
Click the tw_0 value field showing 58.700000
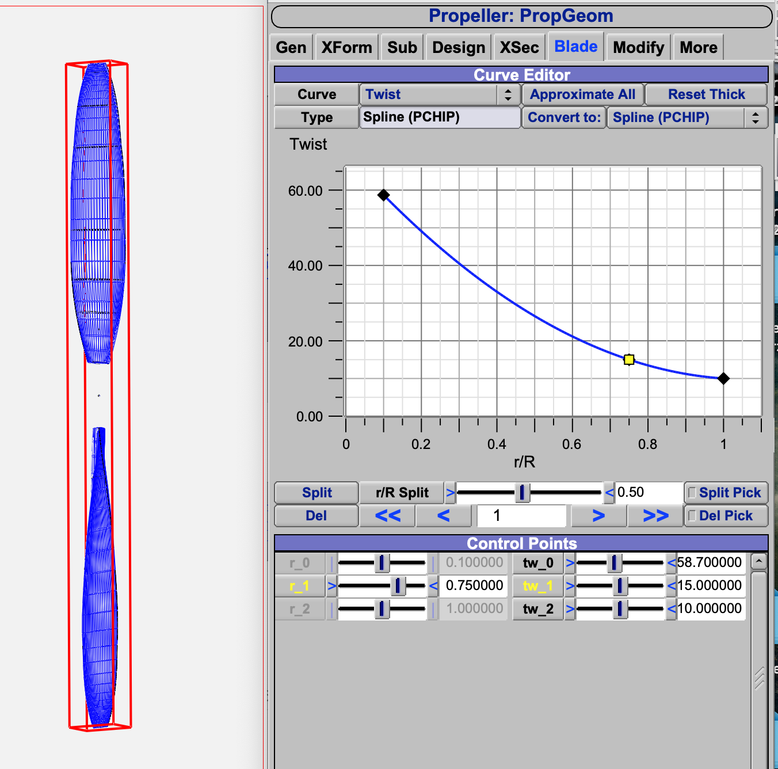(x=710, y=562)
